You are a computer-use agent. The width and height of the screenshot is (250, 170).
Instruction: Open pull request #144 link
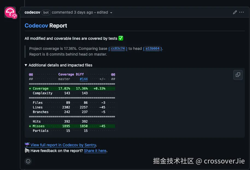coord(84,79)
